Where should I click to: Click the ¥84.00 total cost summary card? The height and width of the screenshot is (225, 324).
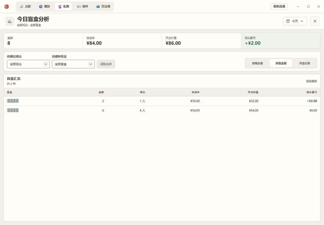(x=122, y=41)
